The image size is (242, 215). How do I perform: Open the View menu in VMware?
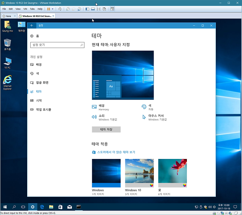tap(18, 9)
